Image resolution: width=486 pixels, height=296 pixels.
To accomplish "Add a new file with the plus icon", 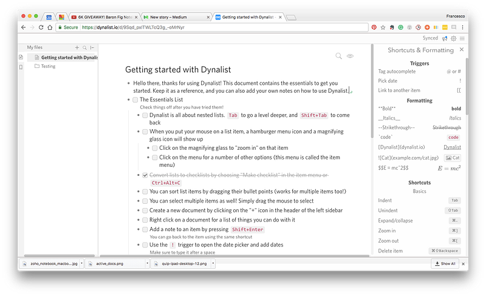I will click(x=77, y=47).
